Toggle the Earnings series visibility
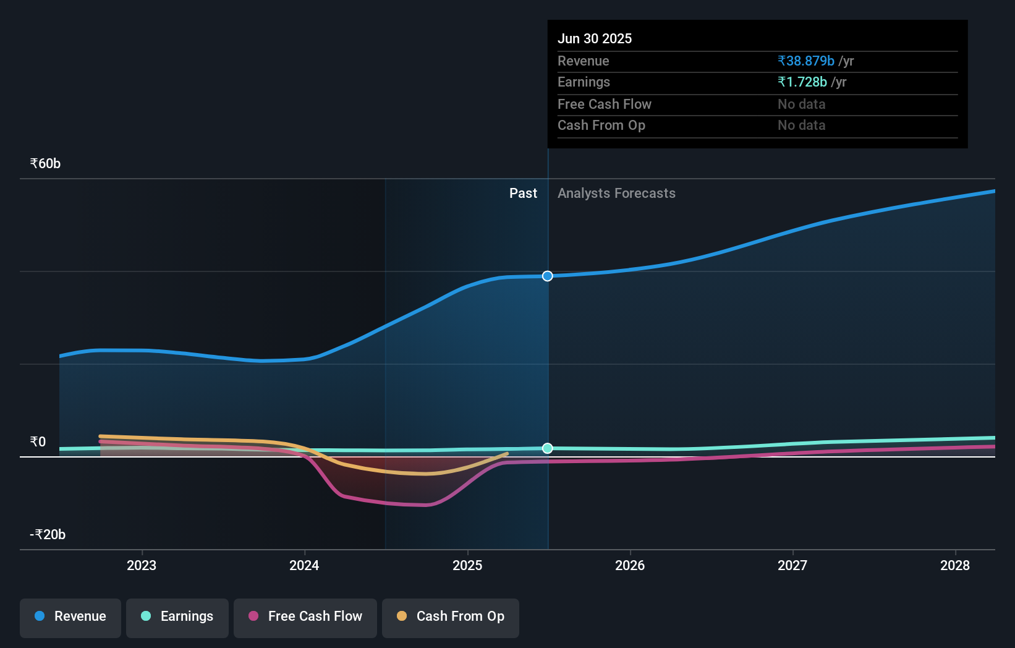This screenshot has height=648, width=1015. [x=177, y=616]
